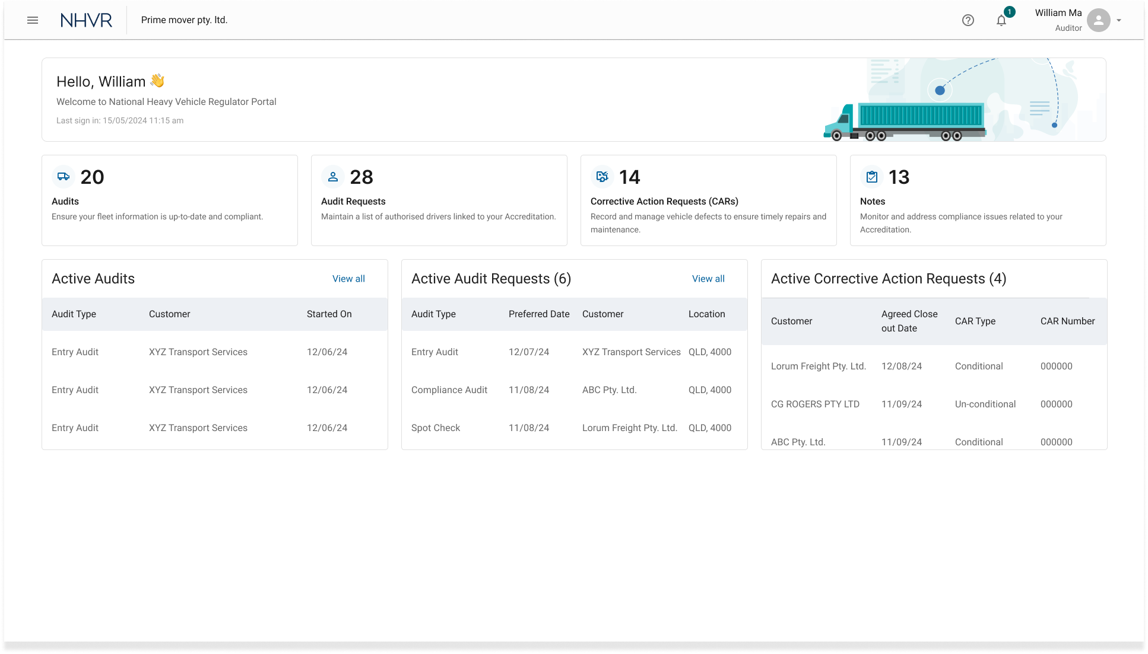The image size is (1148, 654).
Task: Click the NHVR logo
Action: 87,20
